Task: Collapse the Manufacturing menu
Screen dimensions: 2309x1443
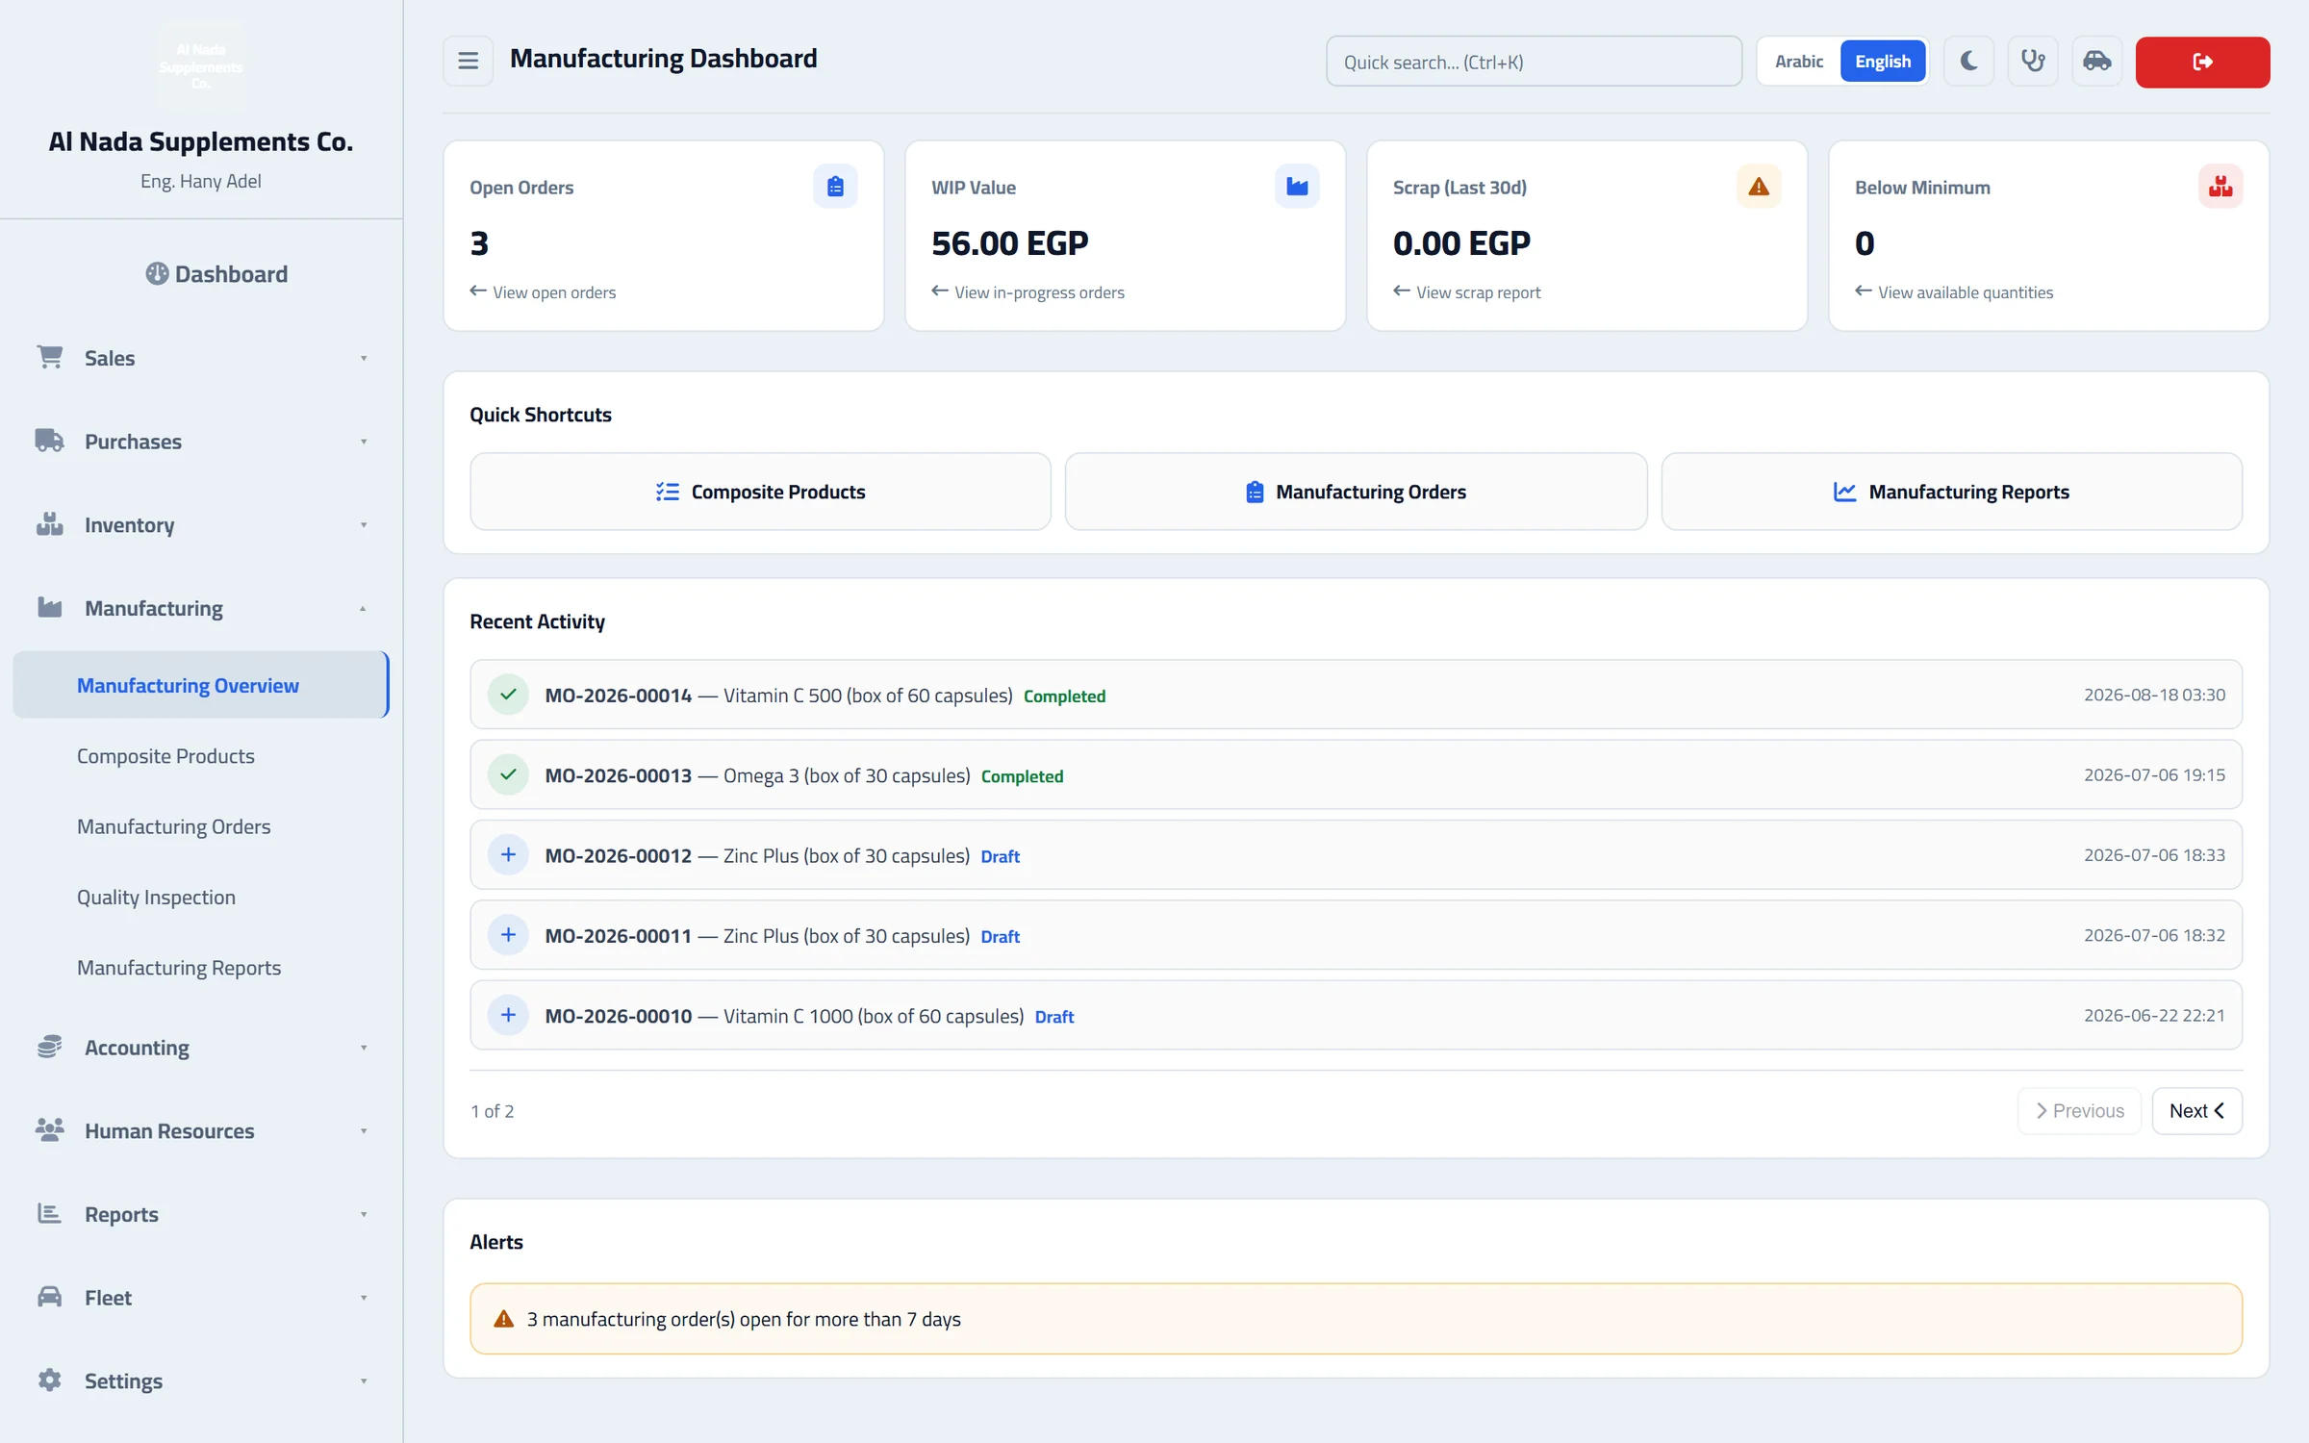Action: (x=201, y=608)
